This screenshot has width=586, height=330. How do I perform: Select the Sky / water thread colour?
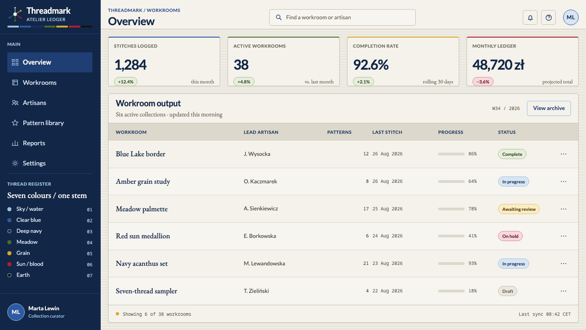coord(50,209)
